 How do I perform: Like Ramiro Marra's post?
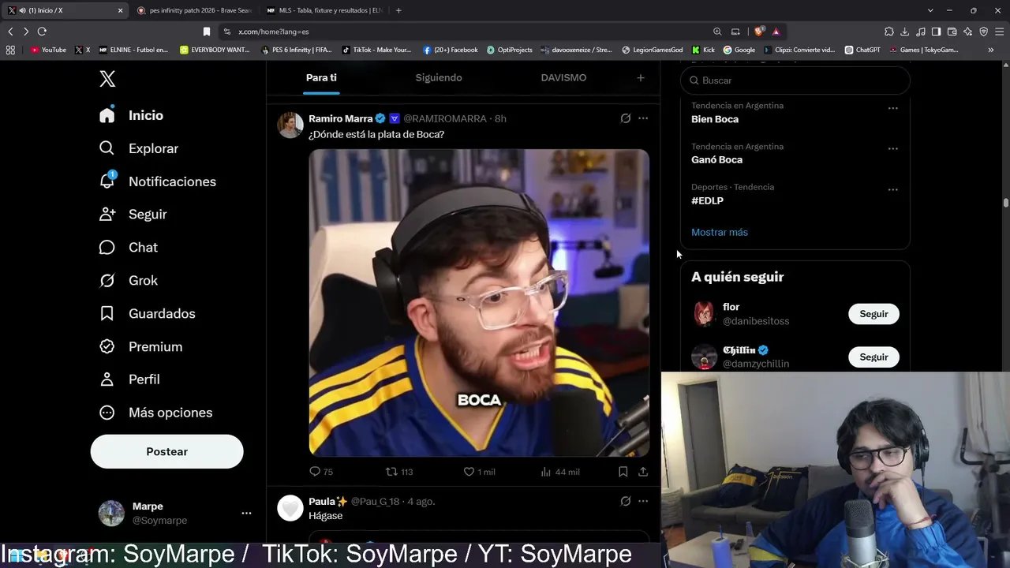pyautogui.click(x=479, y=472)
